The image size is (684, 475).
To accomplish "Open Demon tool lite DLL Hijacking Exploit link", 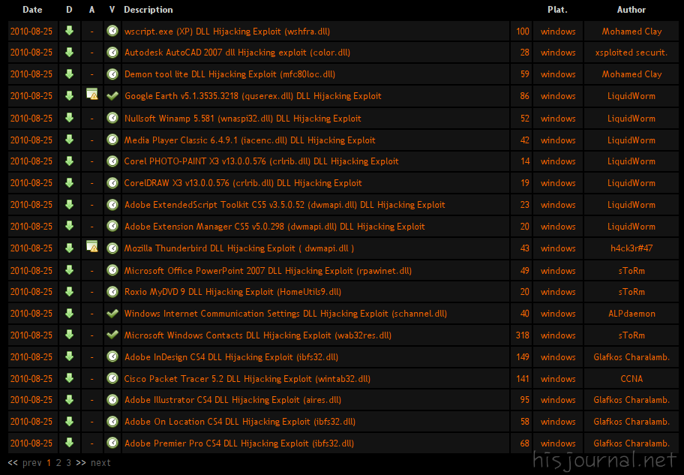I will coord(229,74).
